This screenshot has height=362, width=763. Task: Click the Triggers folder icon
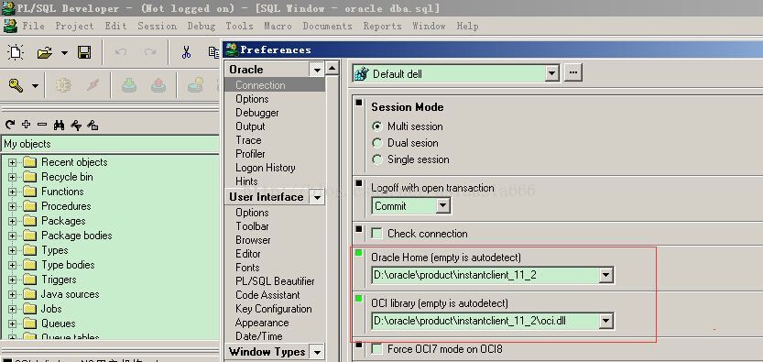coord(29,280)
